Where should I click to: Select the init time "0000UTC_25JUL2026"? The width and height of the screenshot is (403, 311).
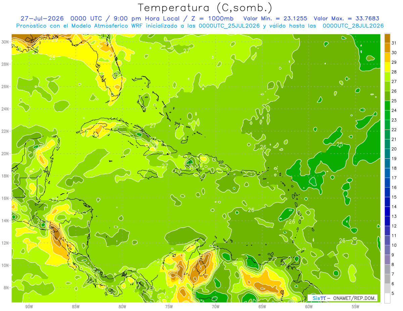tap(229, 26)
